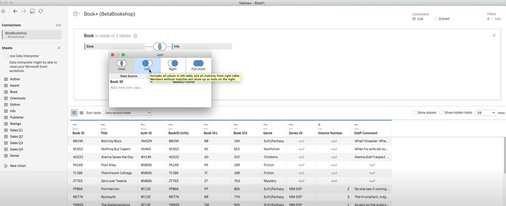Click the Author sheet table icon
Screen dimensions: 506x206
[x=6, y=79]
